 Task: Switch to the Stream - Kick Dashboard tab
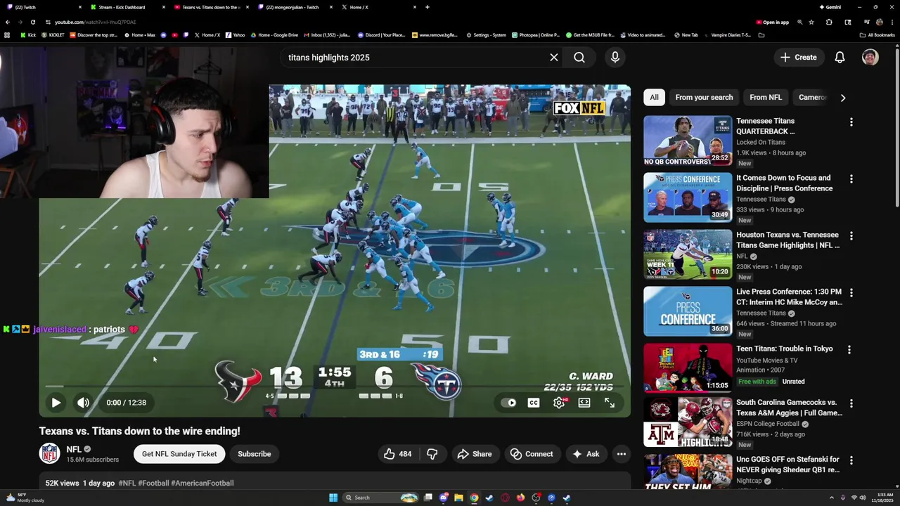pos(127,7)
